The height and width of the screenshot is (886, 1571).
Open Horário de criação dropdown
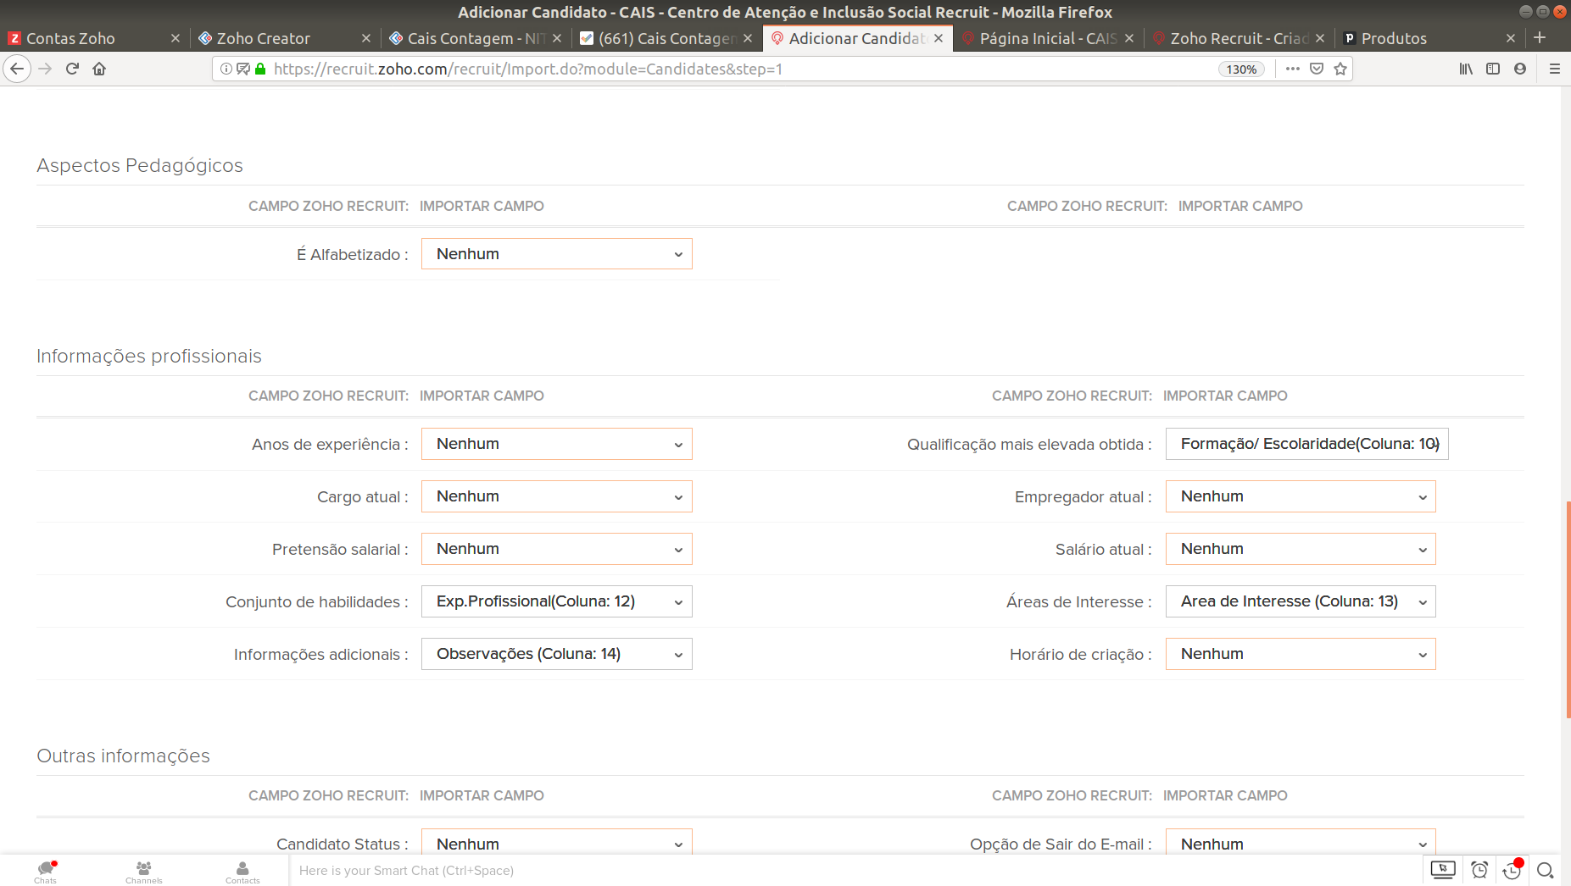click(x=1301, y=654)
